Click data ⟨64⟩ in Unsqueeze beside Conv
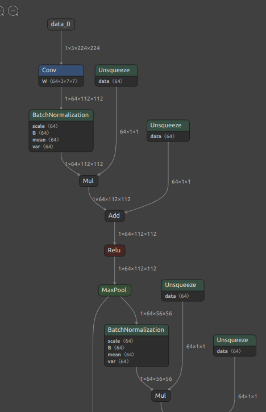The height and width of the screenshot is (412, 266). click(110, 81)
